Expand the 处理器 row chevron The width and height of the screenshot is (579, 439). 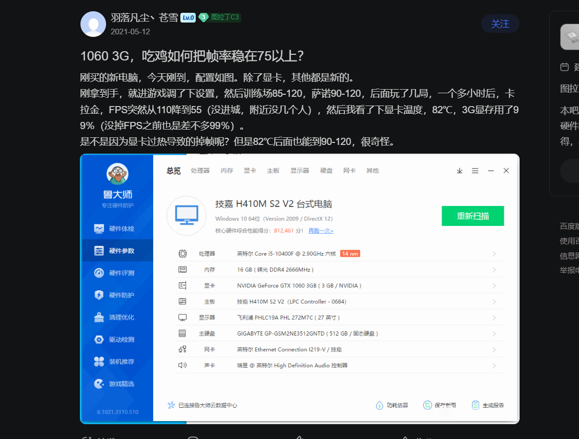point(494,254)
